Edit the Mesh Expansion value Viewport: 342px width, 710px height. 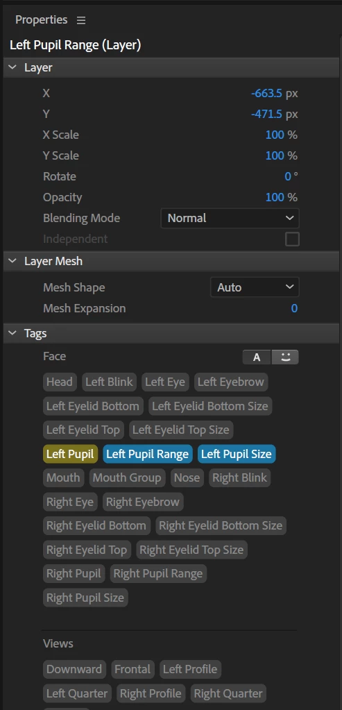point(294,308)
